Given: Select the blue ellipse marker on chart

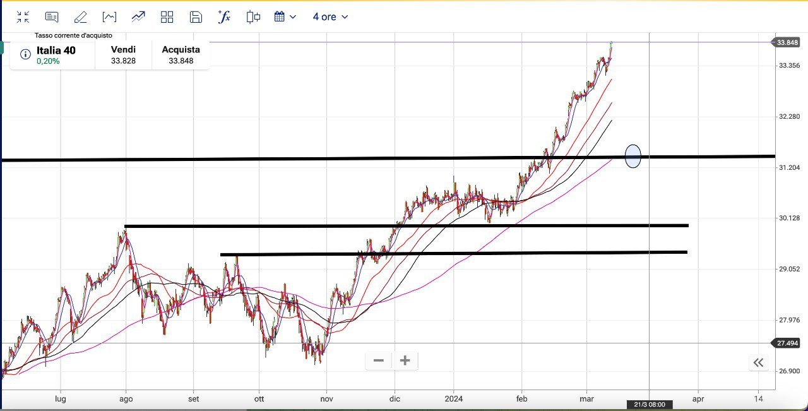Looking at the screenshot, I should (633, 157).
